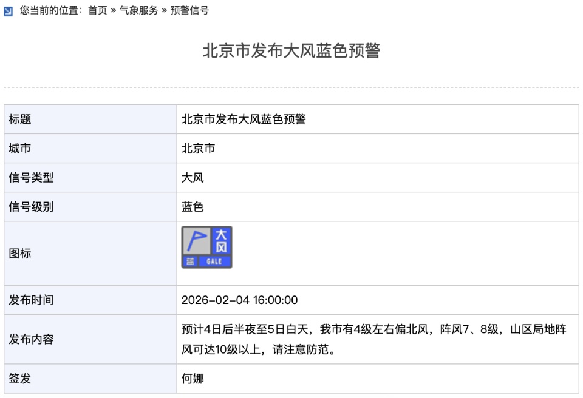Click the blue arrow site icon beside breadcrumb
The image size is (583, 398).
[x=8, y=10]
